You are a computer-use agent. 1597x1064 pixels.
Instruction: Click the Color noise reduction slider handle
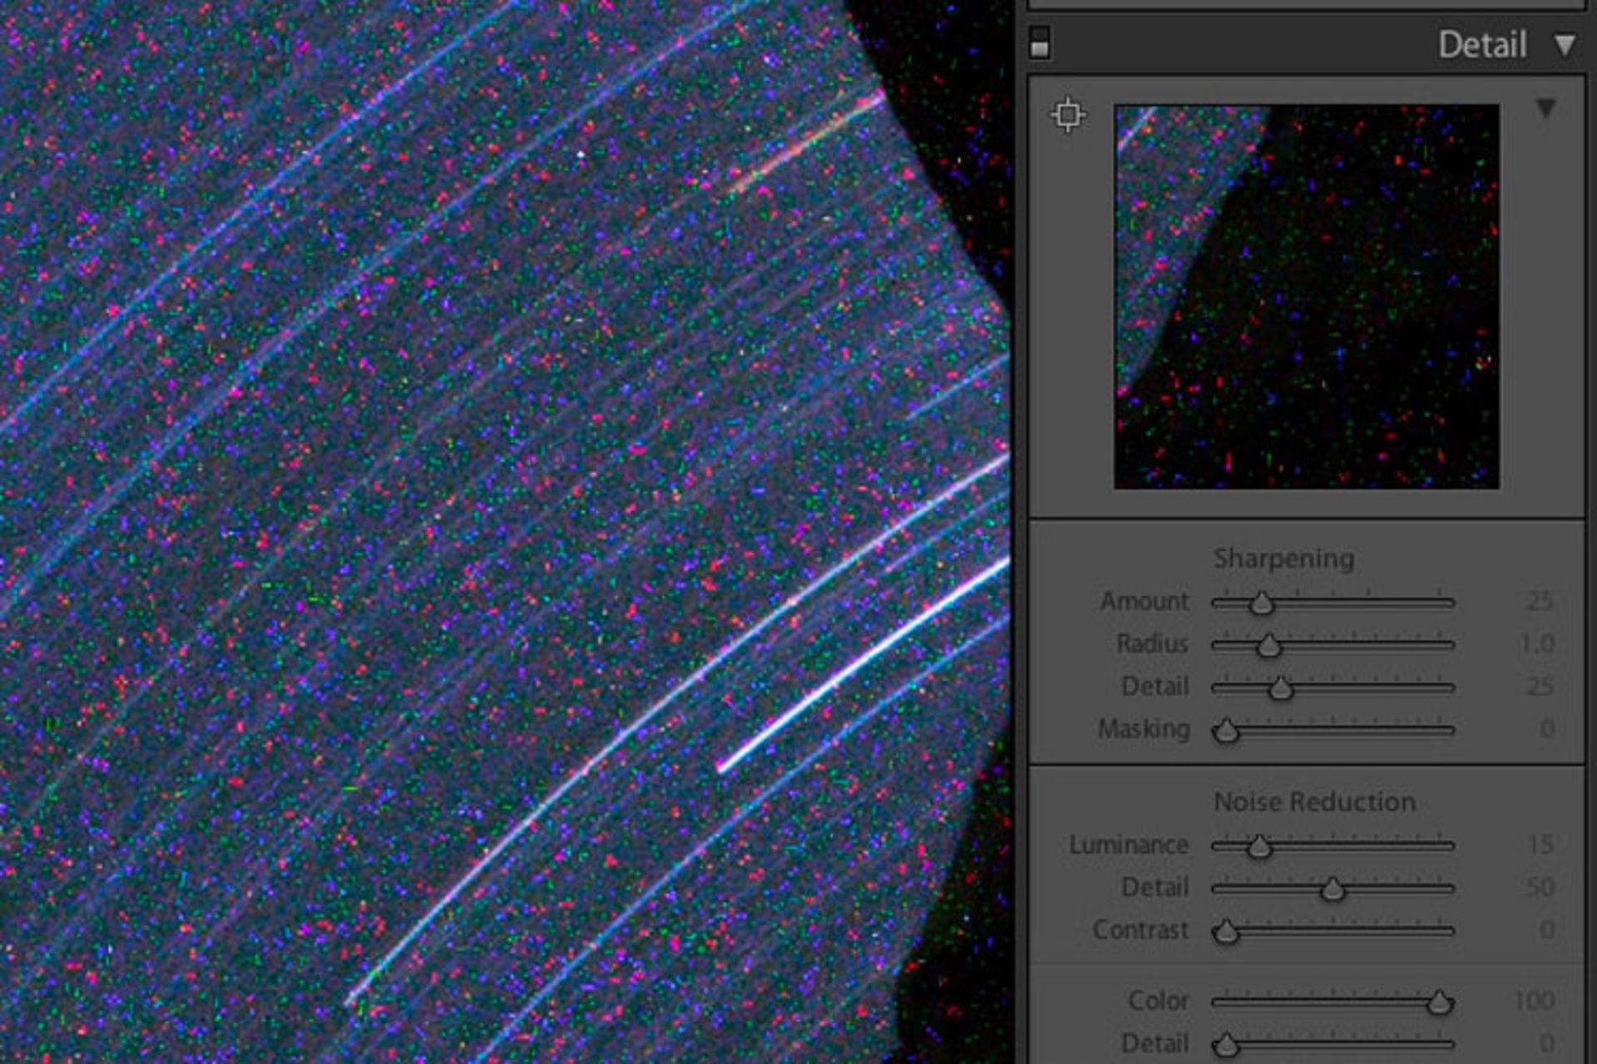1440,1002
